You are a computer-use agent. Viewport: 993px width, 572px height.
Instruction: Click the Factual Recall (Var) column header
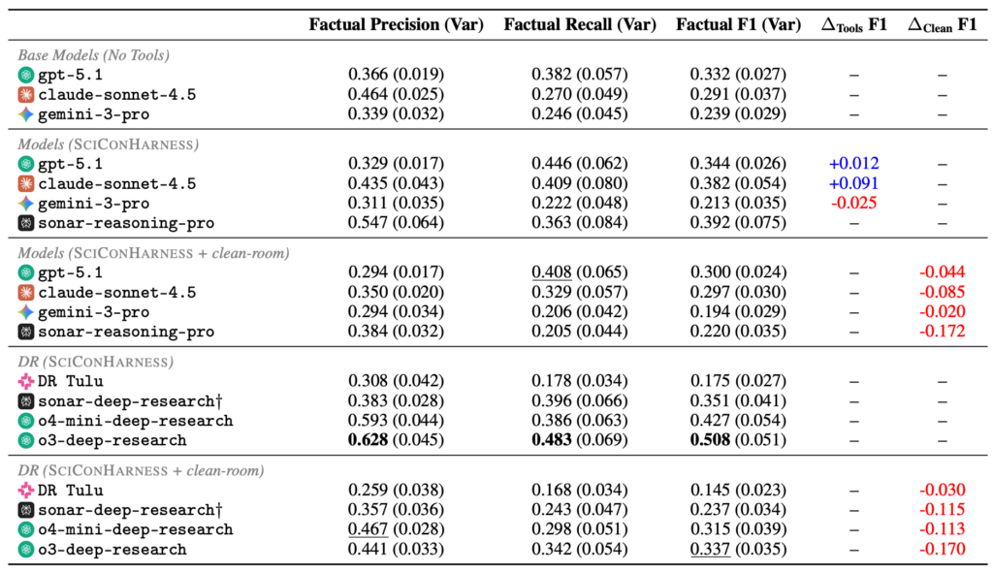[580, 24]
